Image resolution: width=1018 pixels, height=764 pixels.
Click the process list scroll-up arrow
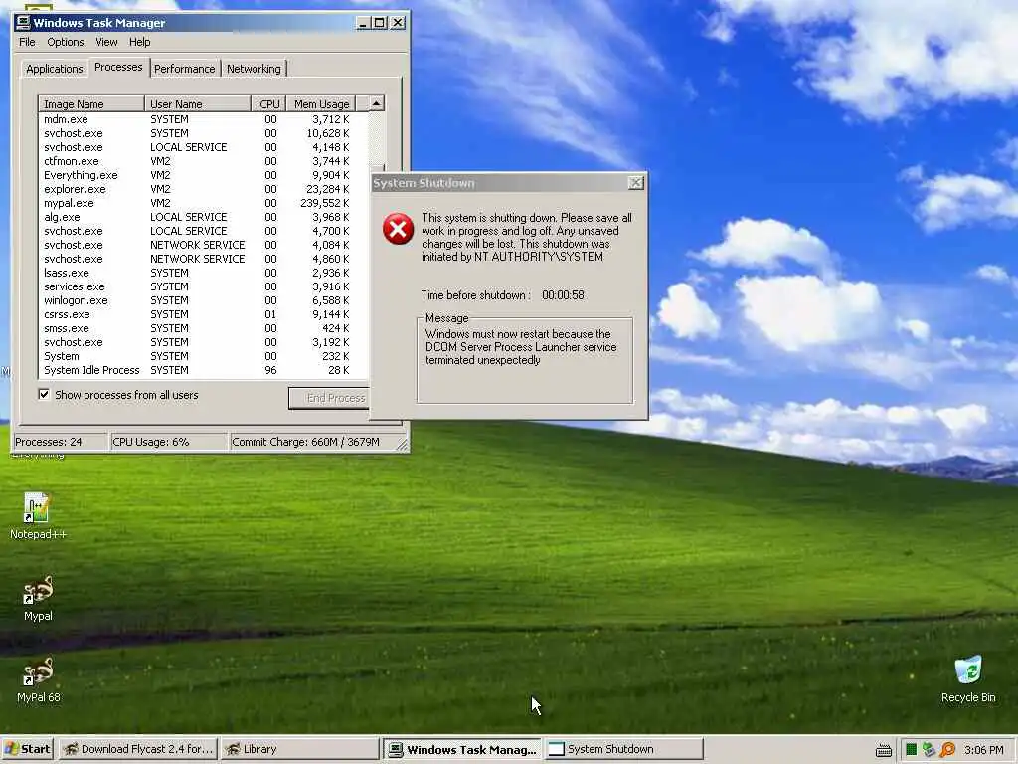(377, 103)
